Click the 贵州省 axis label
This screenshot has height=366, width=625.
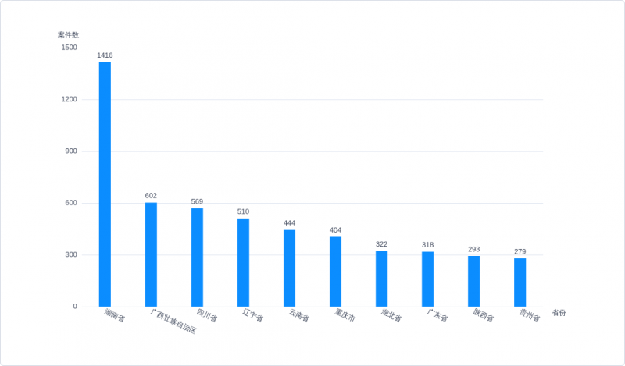[x=530, y=315]
